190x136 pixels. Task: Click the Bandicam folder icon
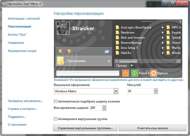(117, 33)
